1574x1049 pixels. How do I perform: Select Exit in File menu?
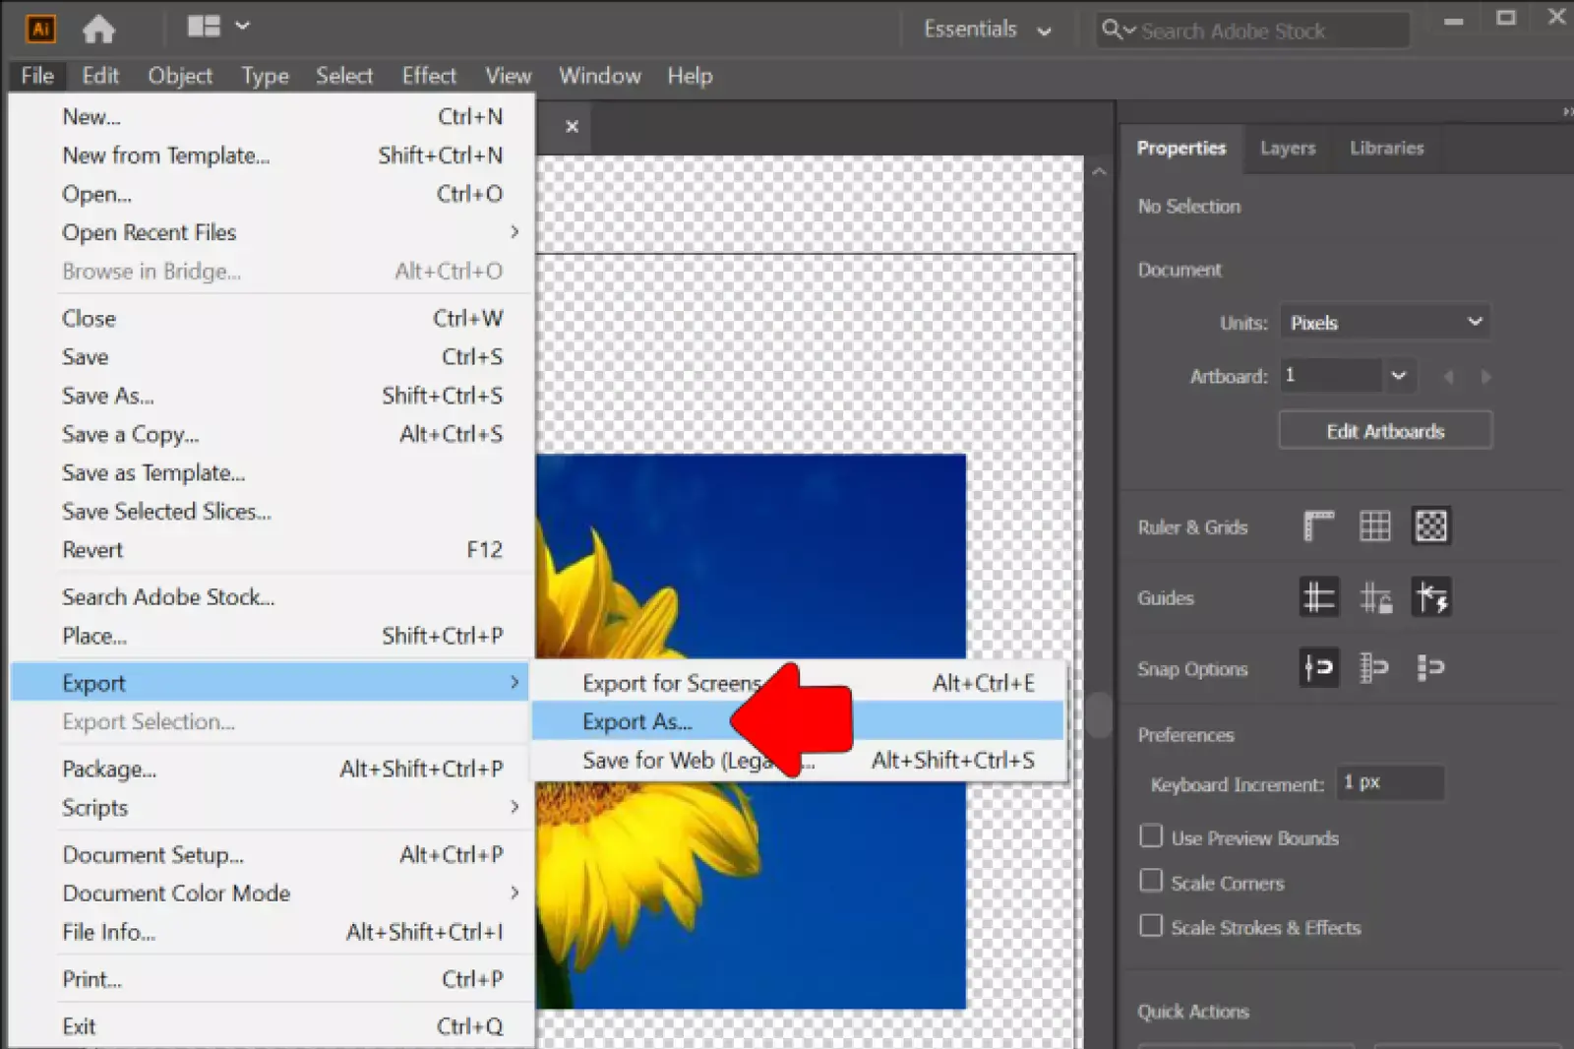272,1026
